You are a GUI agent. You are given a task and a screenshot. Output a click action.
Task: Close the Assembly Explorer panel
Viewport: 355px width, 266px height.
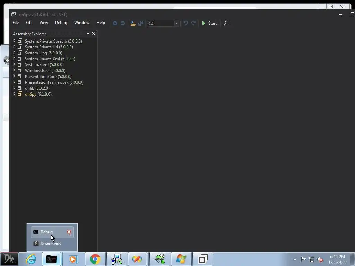pos(94,34)
